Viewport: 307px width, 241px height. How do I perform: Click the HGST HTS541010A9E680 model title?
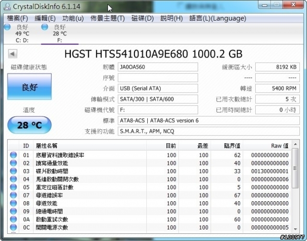(153, 54)
